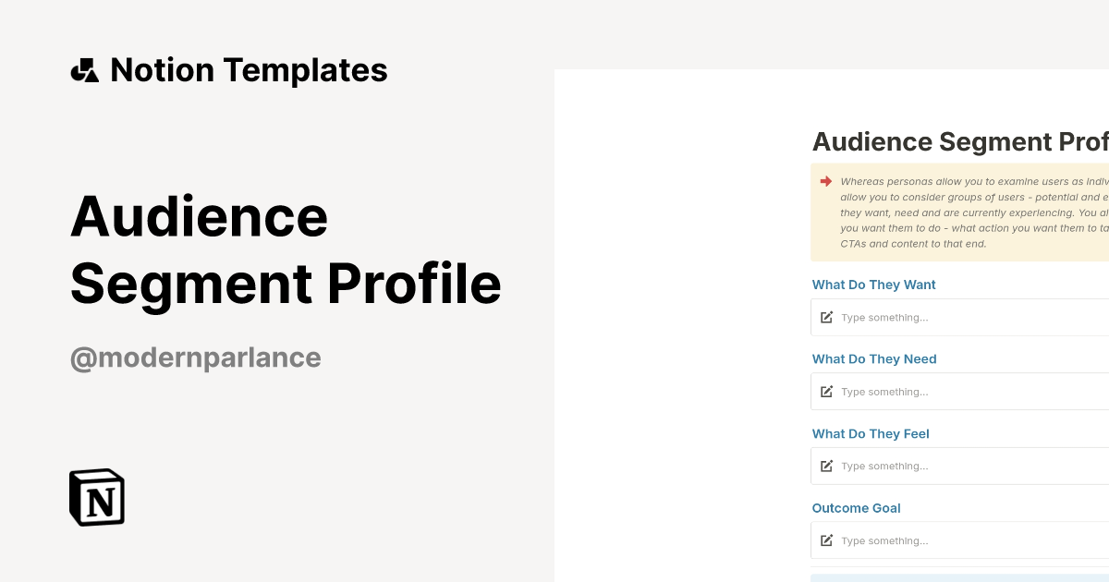
Task: Click the @modernparlance creator link
Action: (x=195, y=358)
